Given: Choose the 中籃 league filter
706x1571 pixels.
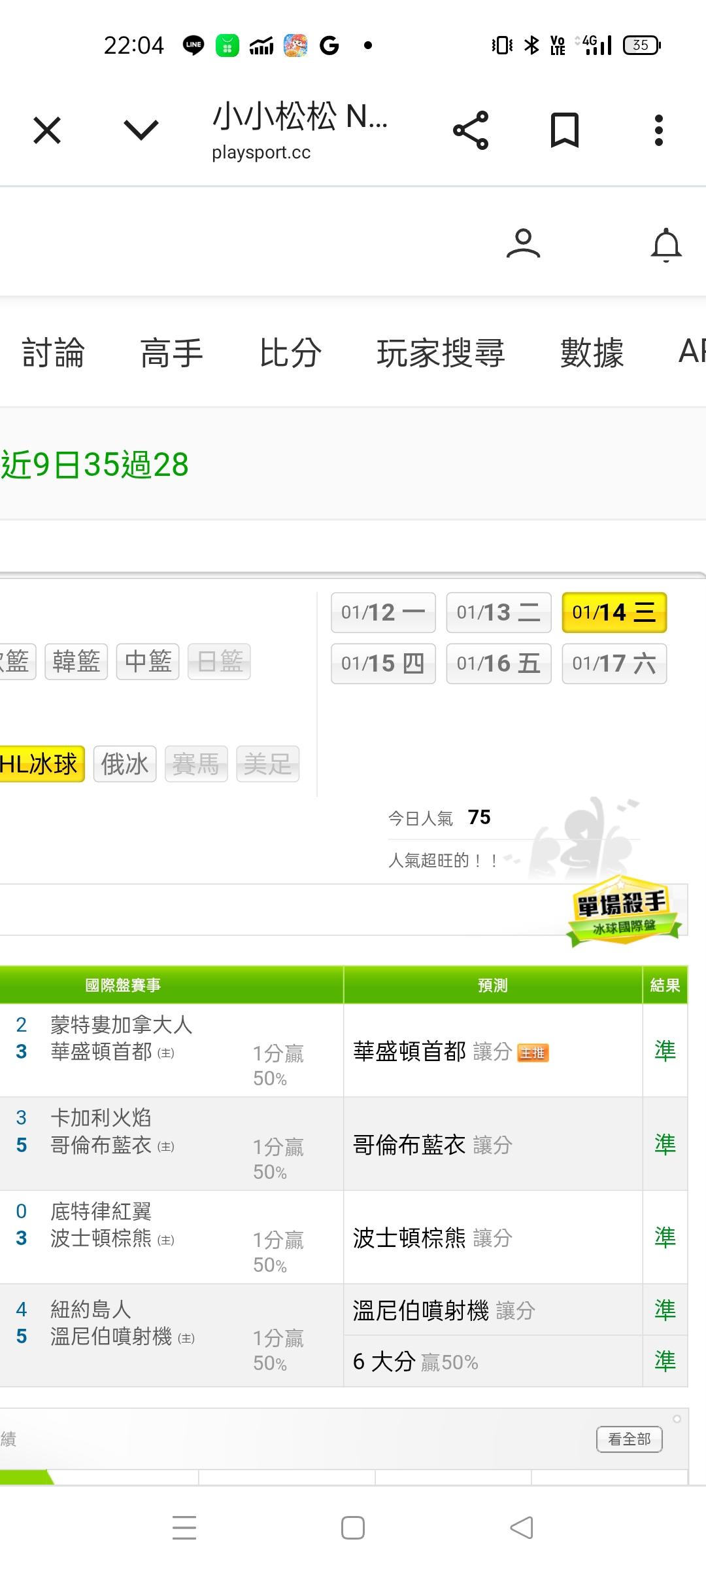Looking at the screenshot, I should pyautogui.click(x=148, y=661).
